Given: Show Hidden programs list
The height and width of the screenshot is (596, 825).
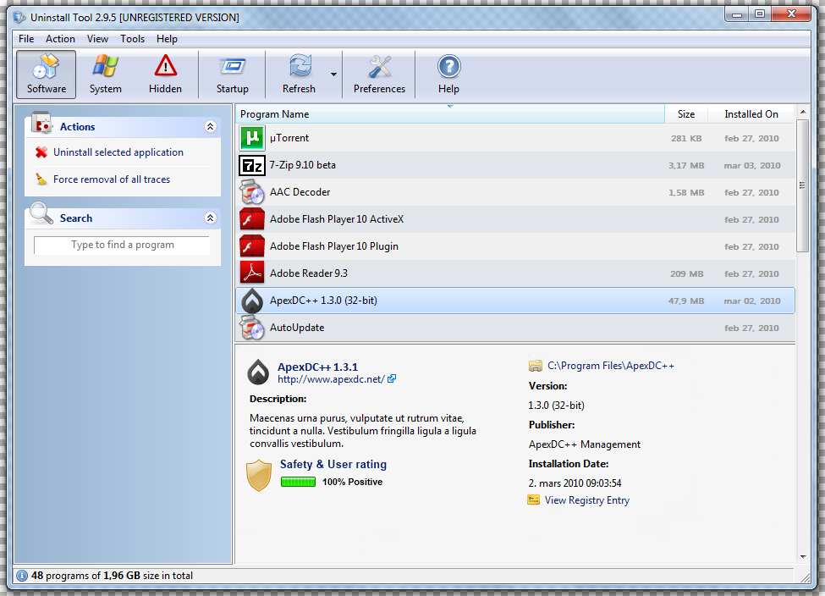Looking at the screenshot, I should click(x=165, y=74).
